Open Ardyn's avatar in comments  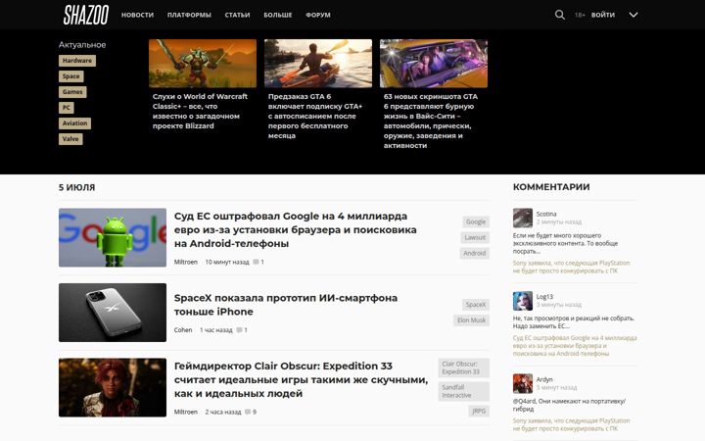[523, 383]
